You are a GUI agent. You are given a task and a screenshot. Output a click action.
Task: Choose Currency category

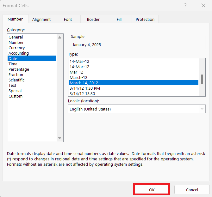tap(32, 48)
